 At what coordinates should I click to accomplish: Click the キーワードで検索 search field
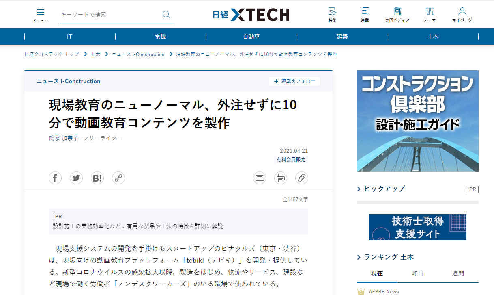(110, 15)
